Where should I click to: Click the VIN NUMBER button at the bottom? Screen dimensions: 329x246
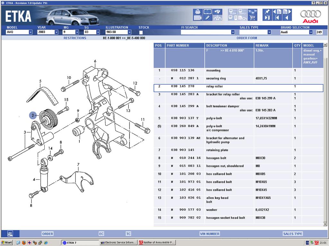coord(209,234)
